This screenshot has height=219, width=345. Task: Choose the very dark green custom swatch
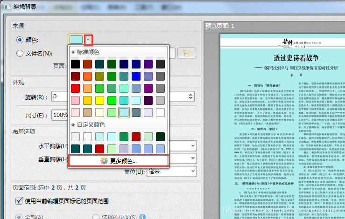(160, 137)
